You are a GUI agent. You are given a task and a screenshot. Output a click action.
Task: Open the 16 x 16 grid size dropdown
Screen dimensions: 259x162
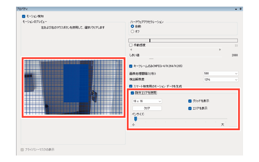coord(147,101)
